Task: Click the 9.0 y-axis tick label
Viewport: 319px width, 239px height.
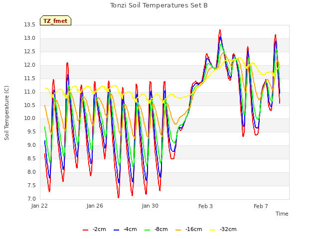Action: (31, 145)
